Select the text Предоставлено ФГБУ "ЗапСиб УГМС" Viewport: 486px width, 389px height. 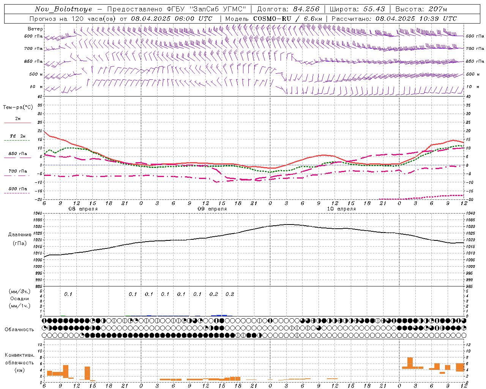coord(177,9)
